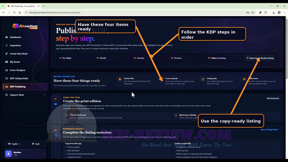Go to Create New Book

point(25,54)
